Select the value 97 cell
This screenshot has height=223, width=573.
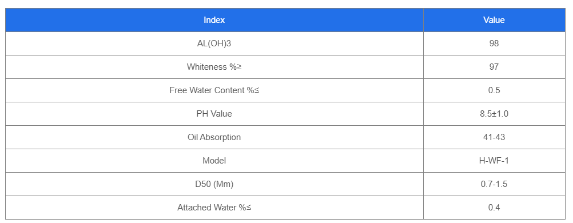click(x=494, y=67)
